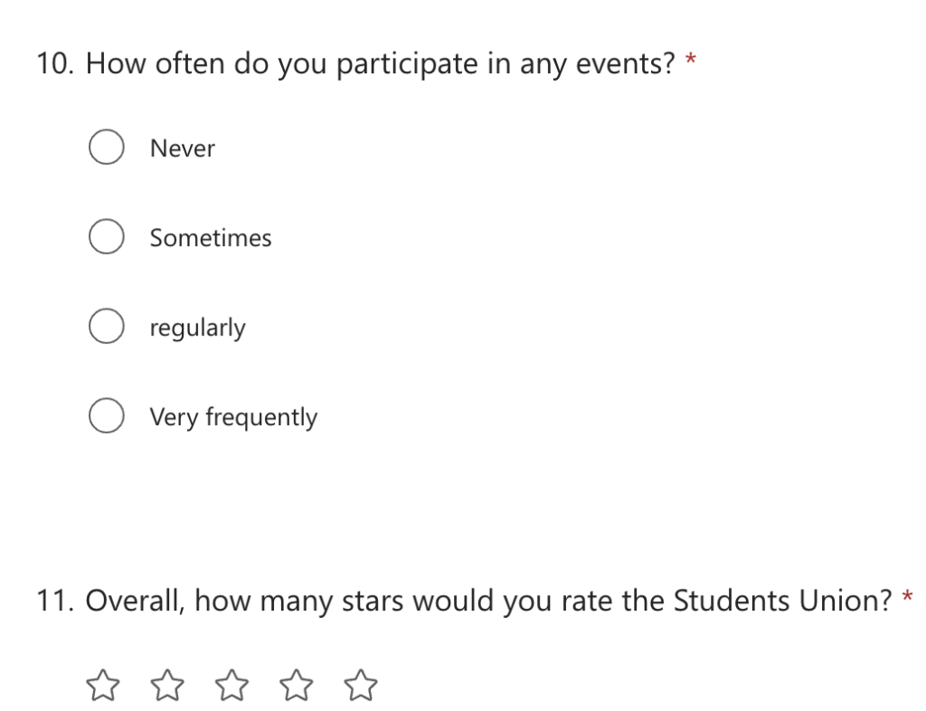Click the 'Sometimes' option label text
The width and height of the screenshot is (926, 711).
[x=211, y=238]
